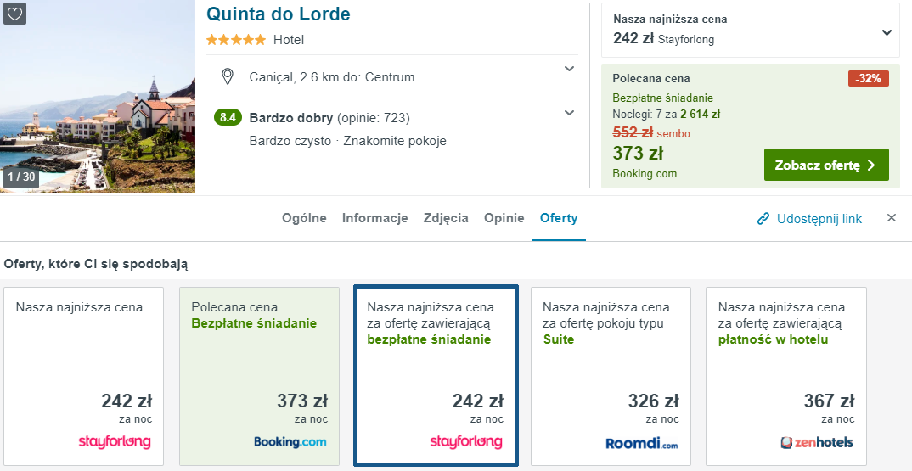Click the Zobacz ofertę button

click(825, 165)
